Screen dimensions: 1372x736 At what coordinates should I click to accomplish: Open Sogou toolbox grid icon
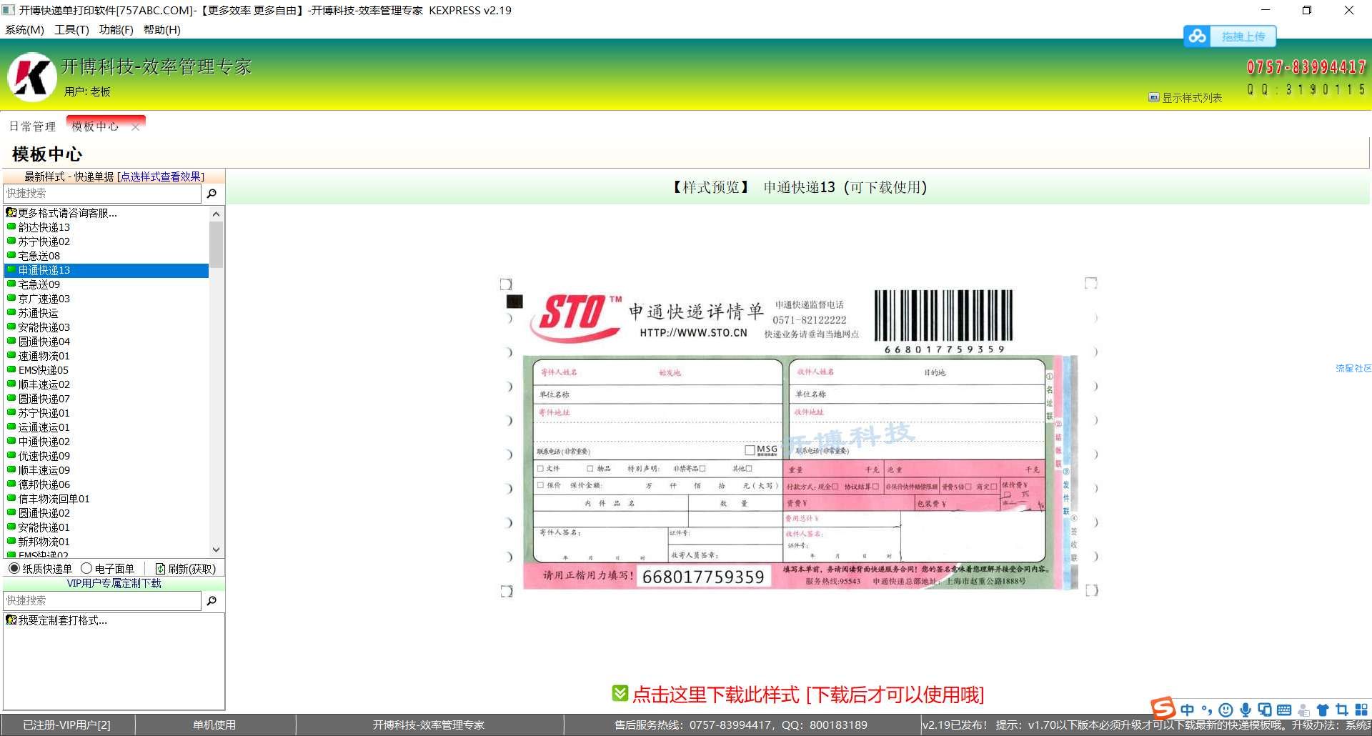1361,710
